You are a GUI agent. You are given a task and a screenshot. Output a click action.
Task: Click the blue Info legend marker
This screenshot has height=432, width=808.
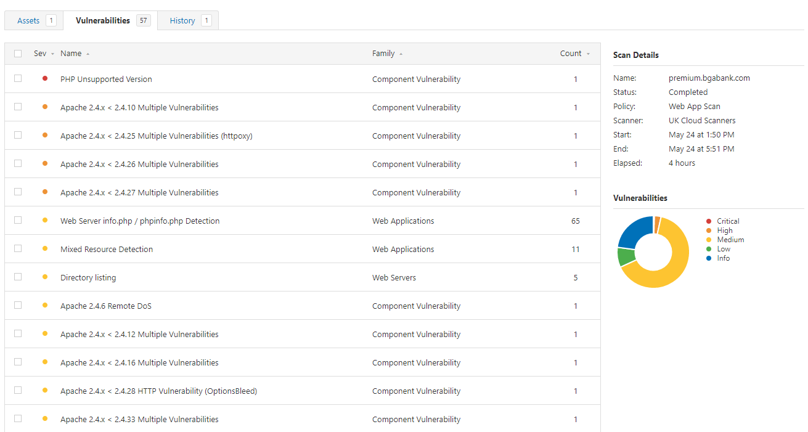click(x=709, y=258)
